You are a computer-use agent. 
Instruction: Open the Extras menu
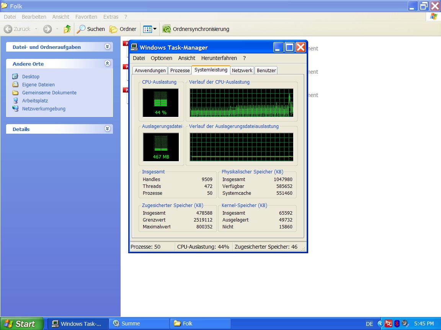111,17
